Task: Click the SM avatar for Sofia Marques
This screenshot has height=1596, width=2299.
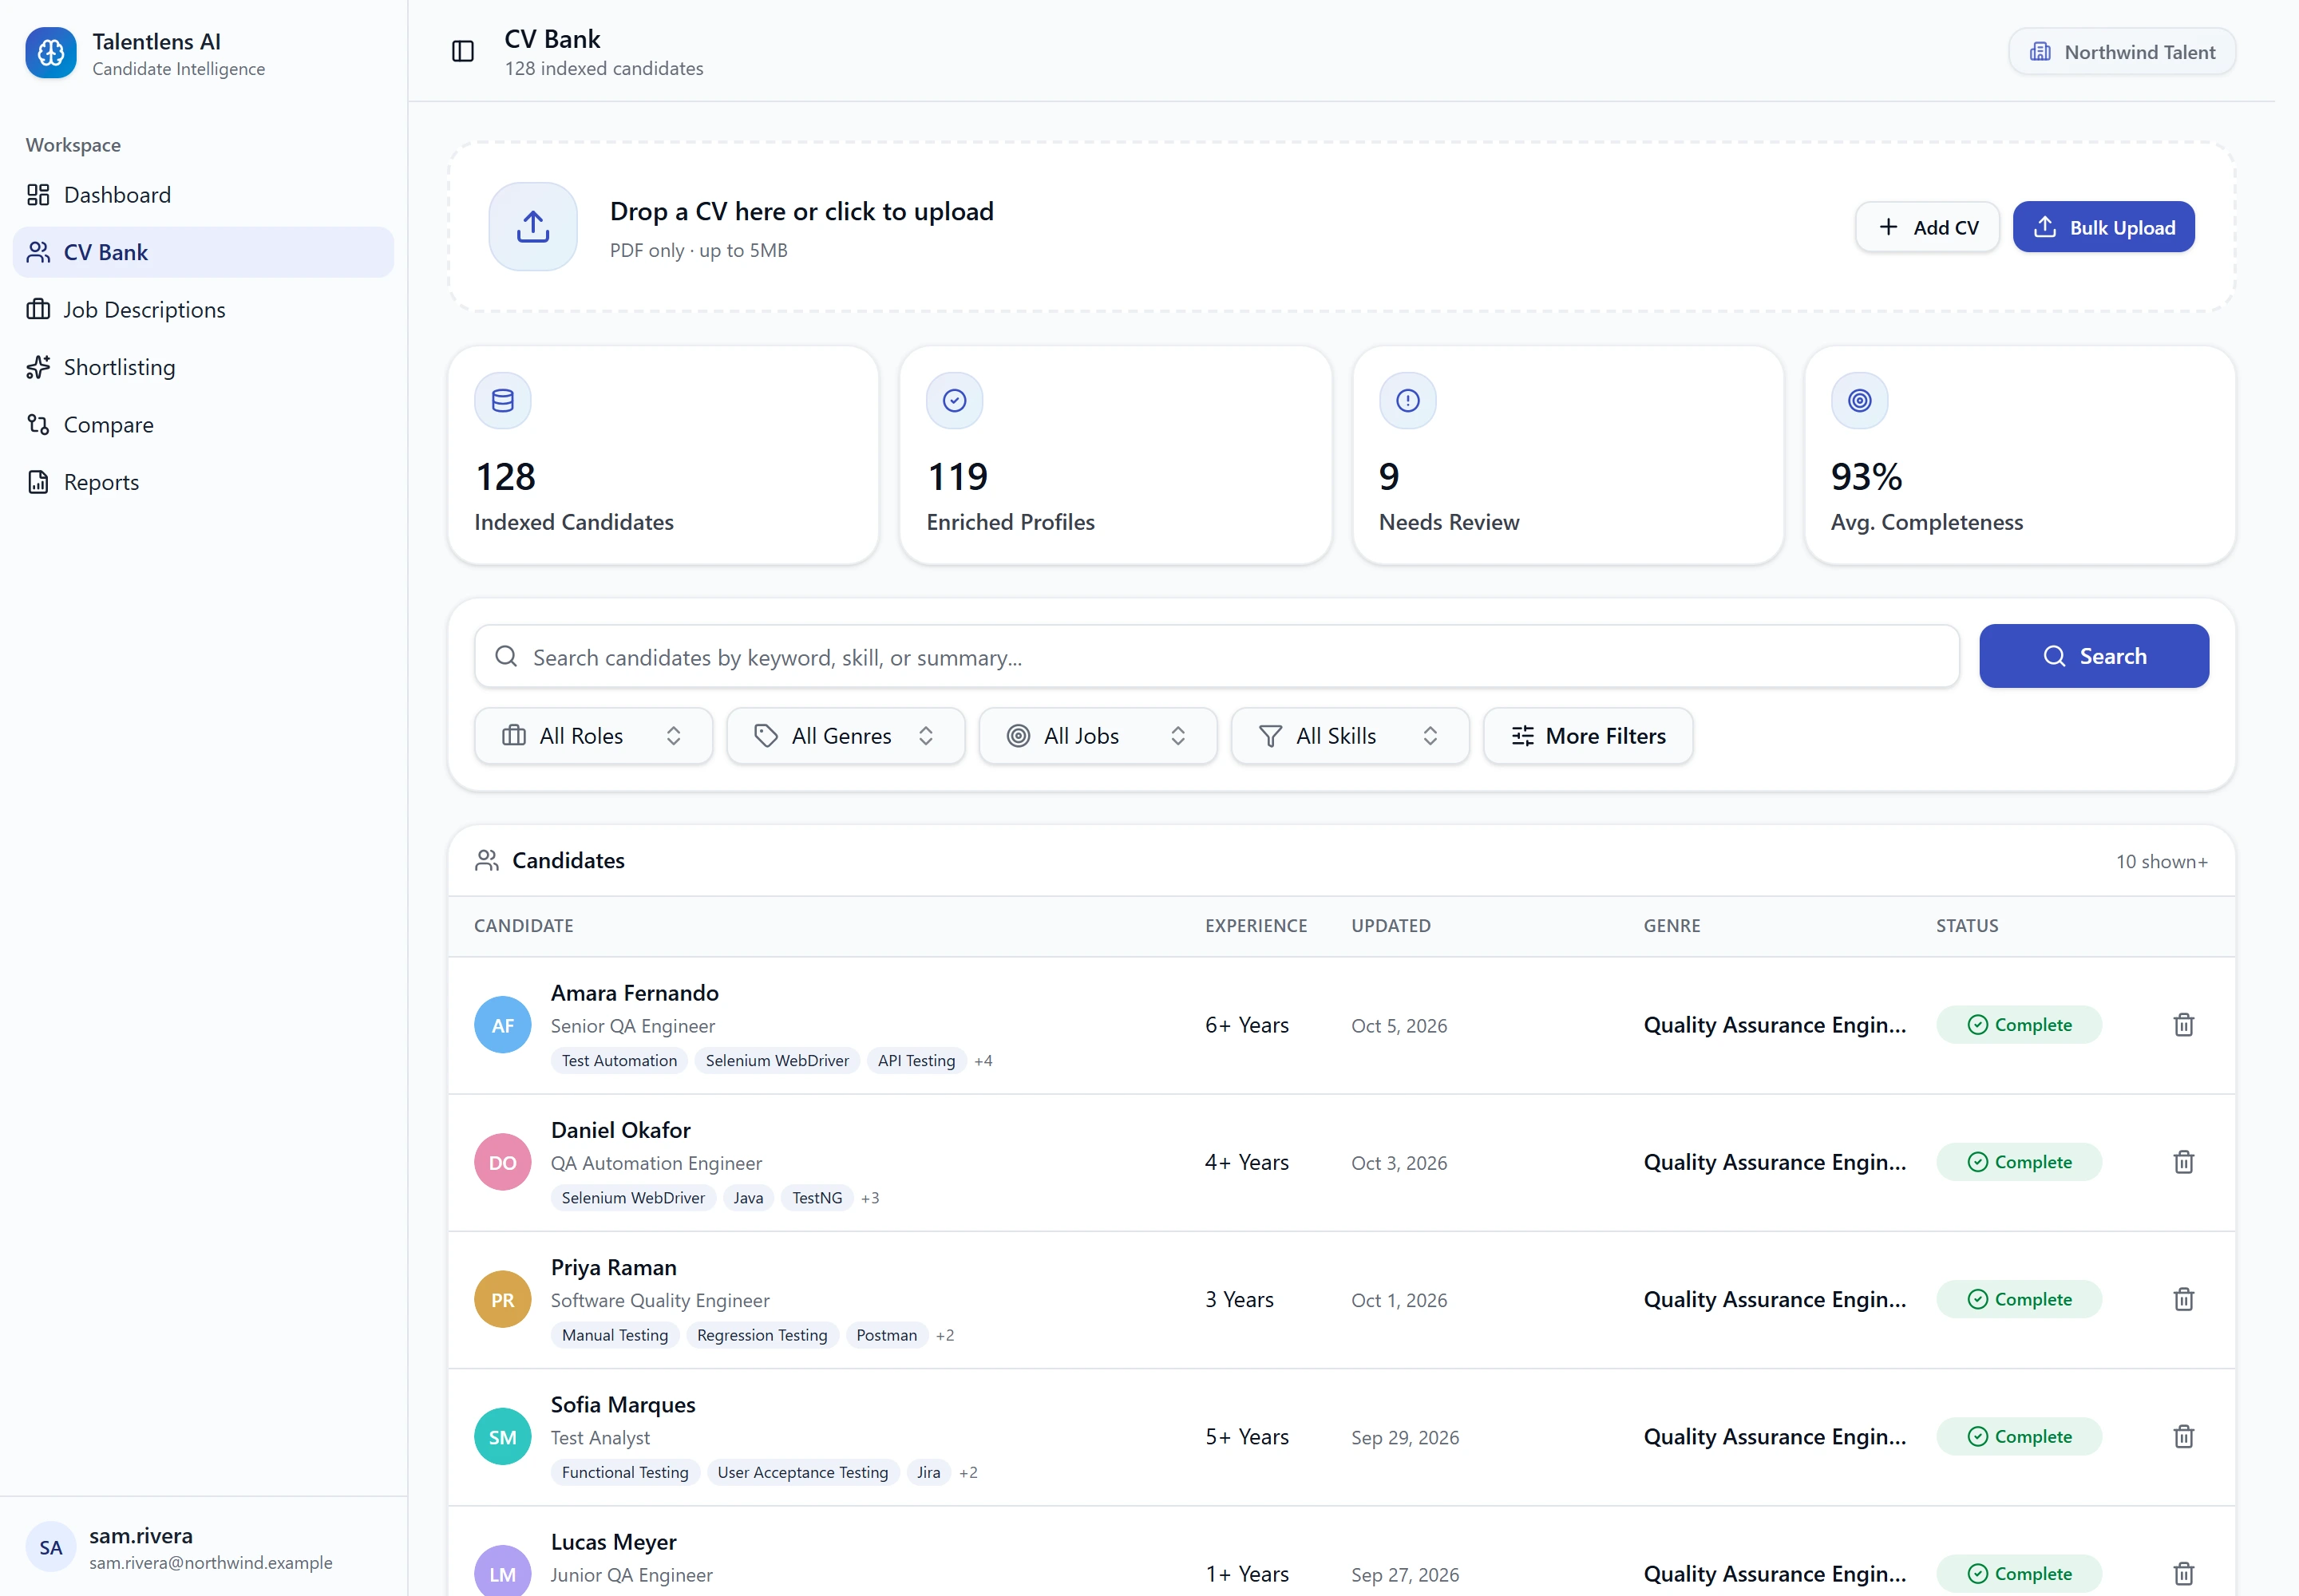Action: pyautogui.click(x=502, y=1437)
